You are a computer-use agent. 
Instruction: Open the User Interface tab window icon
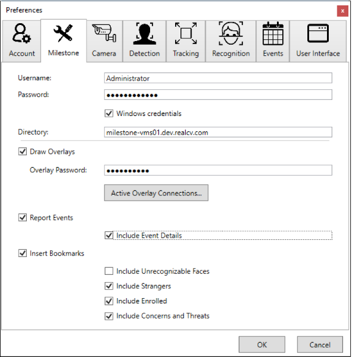coord(318,33)
